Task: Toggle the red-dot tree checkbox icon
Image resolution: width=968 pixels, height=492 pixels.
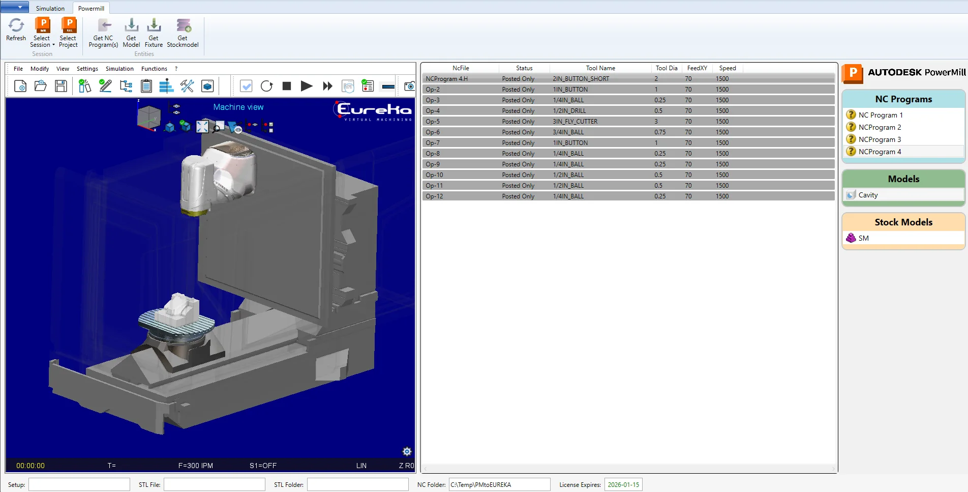Action: (x=267, y=127)
